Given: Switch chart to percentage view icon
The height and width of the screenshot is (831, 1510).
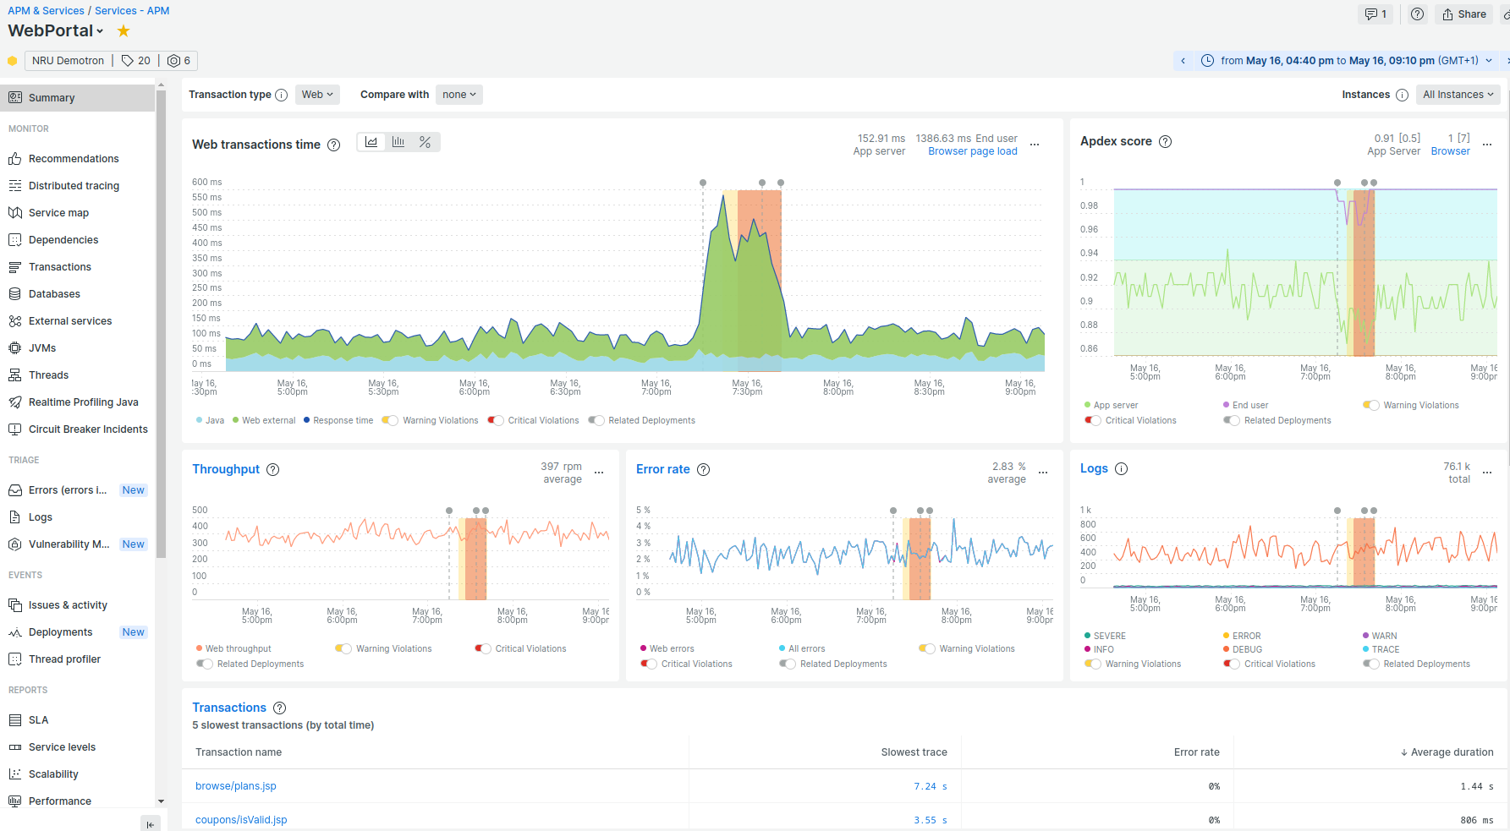Looking at the screenshot, I should click(x=425, y=142).
